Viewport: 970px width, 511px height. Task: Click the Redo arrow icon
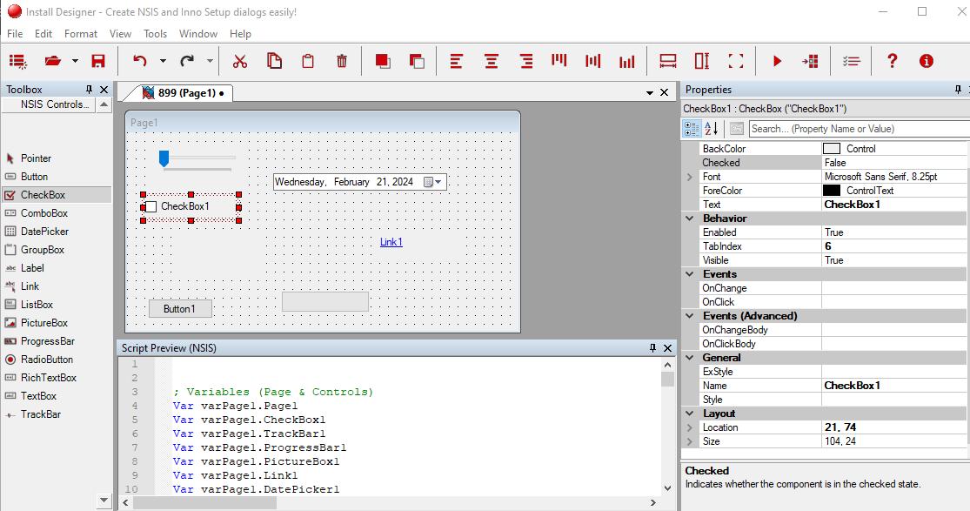187,61
